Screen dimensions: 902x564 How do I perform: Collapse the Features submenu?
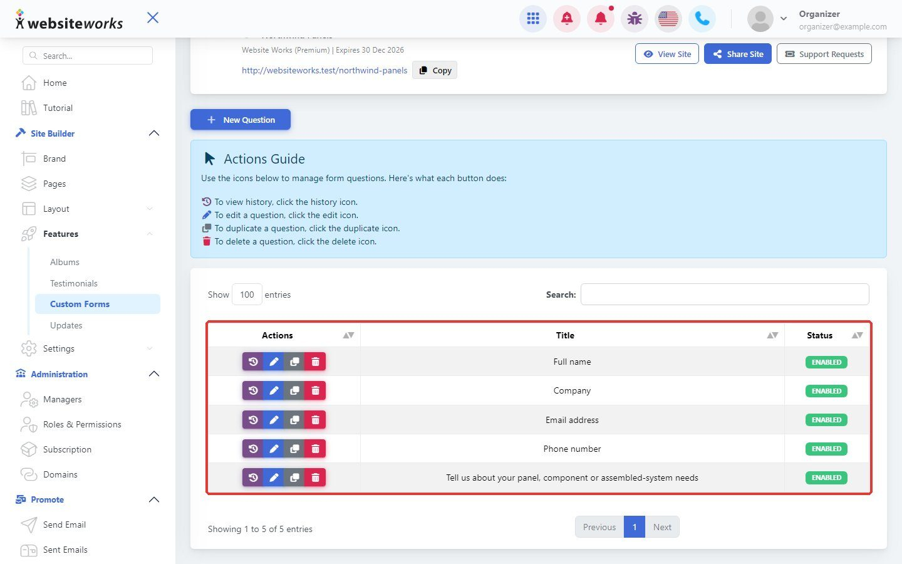tap(150, 234)
